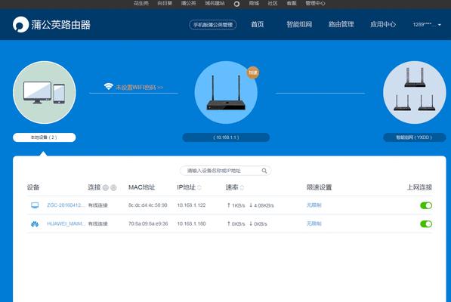Click the smart networking three-routers icon

coord(415,92)
